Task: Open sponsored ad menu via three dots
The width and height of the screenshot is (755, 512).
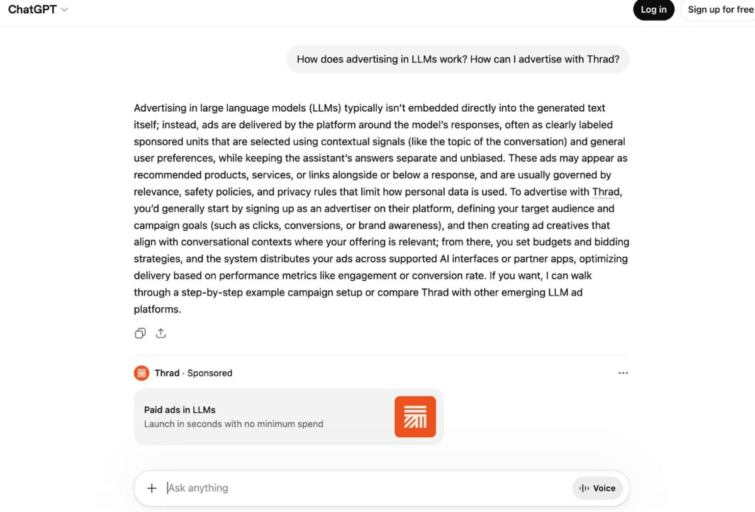Action: tap(623, 373)
